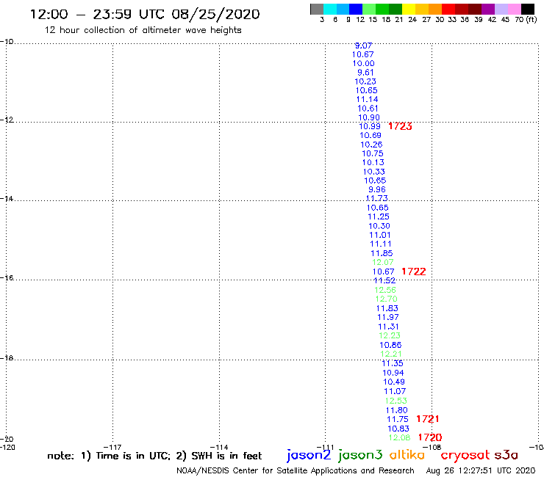The image size is (544, 477).
Task: Click the red 1720 time label
Action: tap(430, 437)
